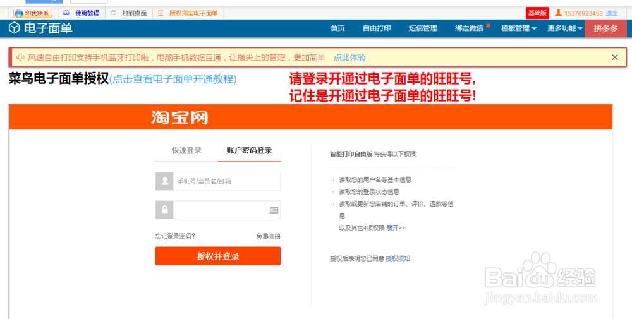
Task: Open the virtual keyboard icon in password field
Action: (x=274, y=210)
